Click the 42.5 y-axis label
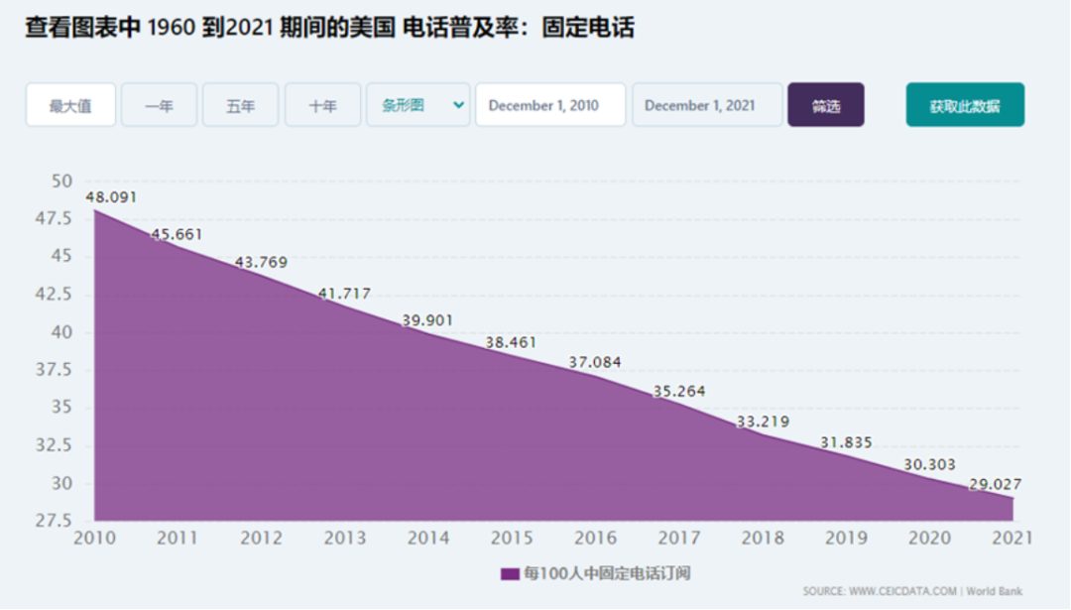This screenshot has width=1071, height=610. point(54,295)
